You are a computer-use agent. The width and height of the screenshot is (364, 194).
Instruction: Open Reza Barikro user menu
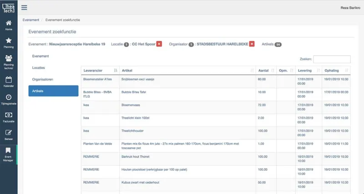point(350,8)
